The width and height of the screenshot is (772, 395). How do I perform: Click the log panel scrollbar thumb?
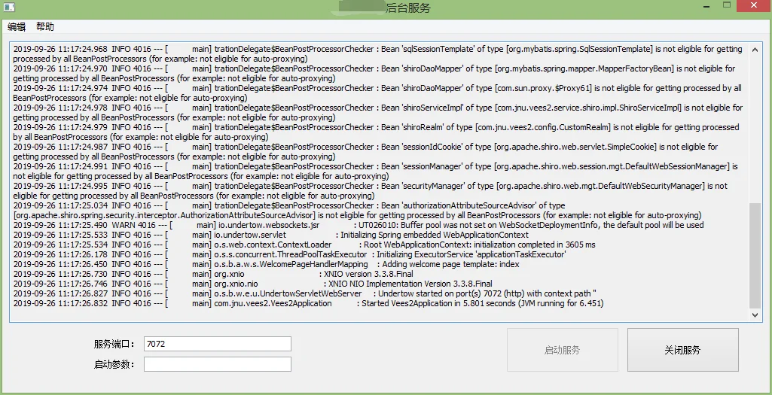[755, 255]
